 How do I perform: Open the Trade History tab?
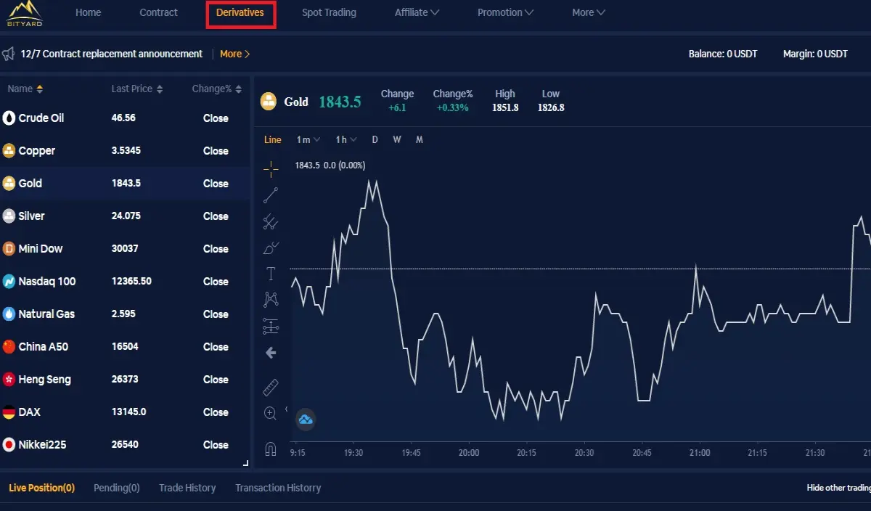[187, 488]
